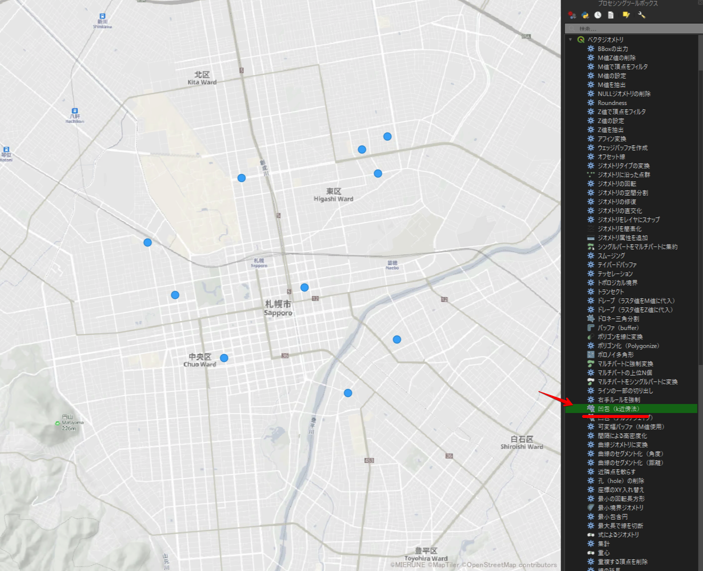Select the ジオメトリの直交化 algorithm

[x=620, y=210]
